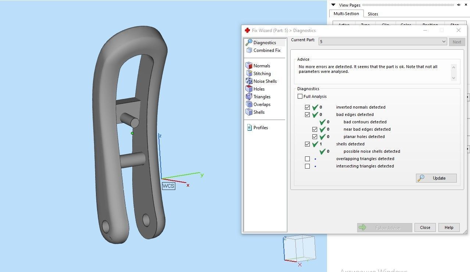Click the Next button
The height and width of the screenshot is (272, 470).
[457, 42]
